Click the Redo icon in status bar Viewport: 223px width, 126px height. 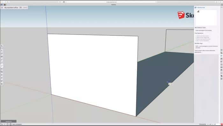pyautogui.click(x=4, y=124)
